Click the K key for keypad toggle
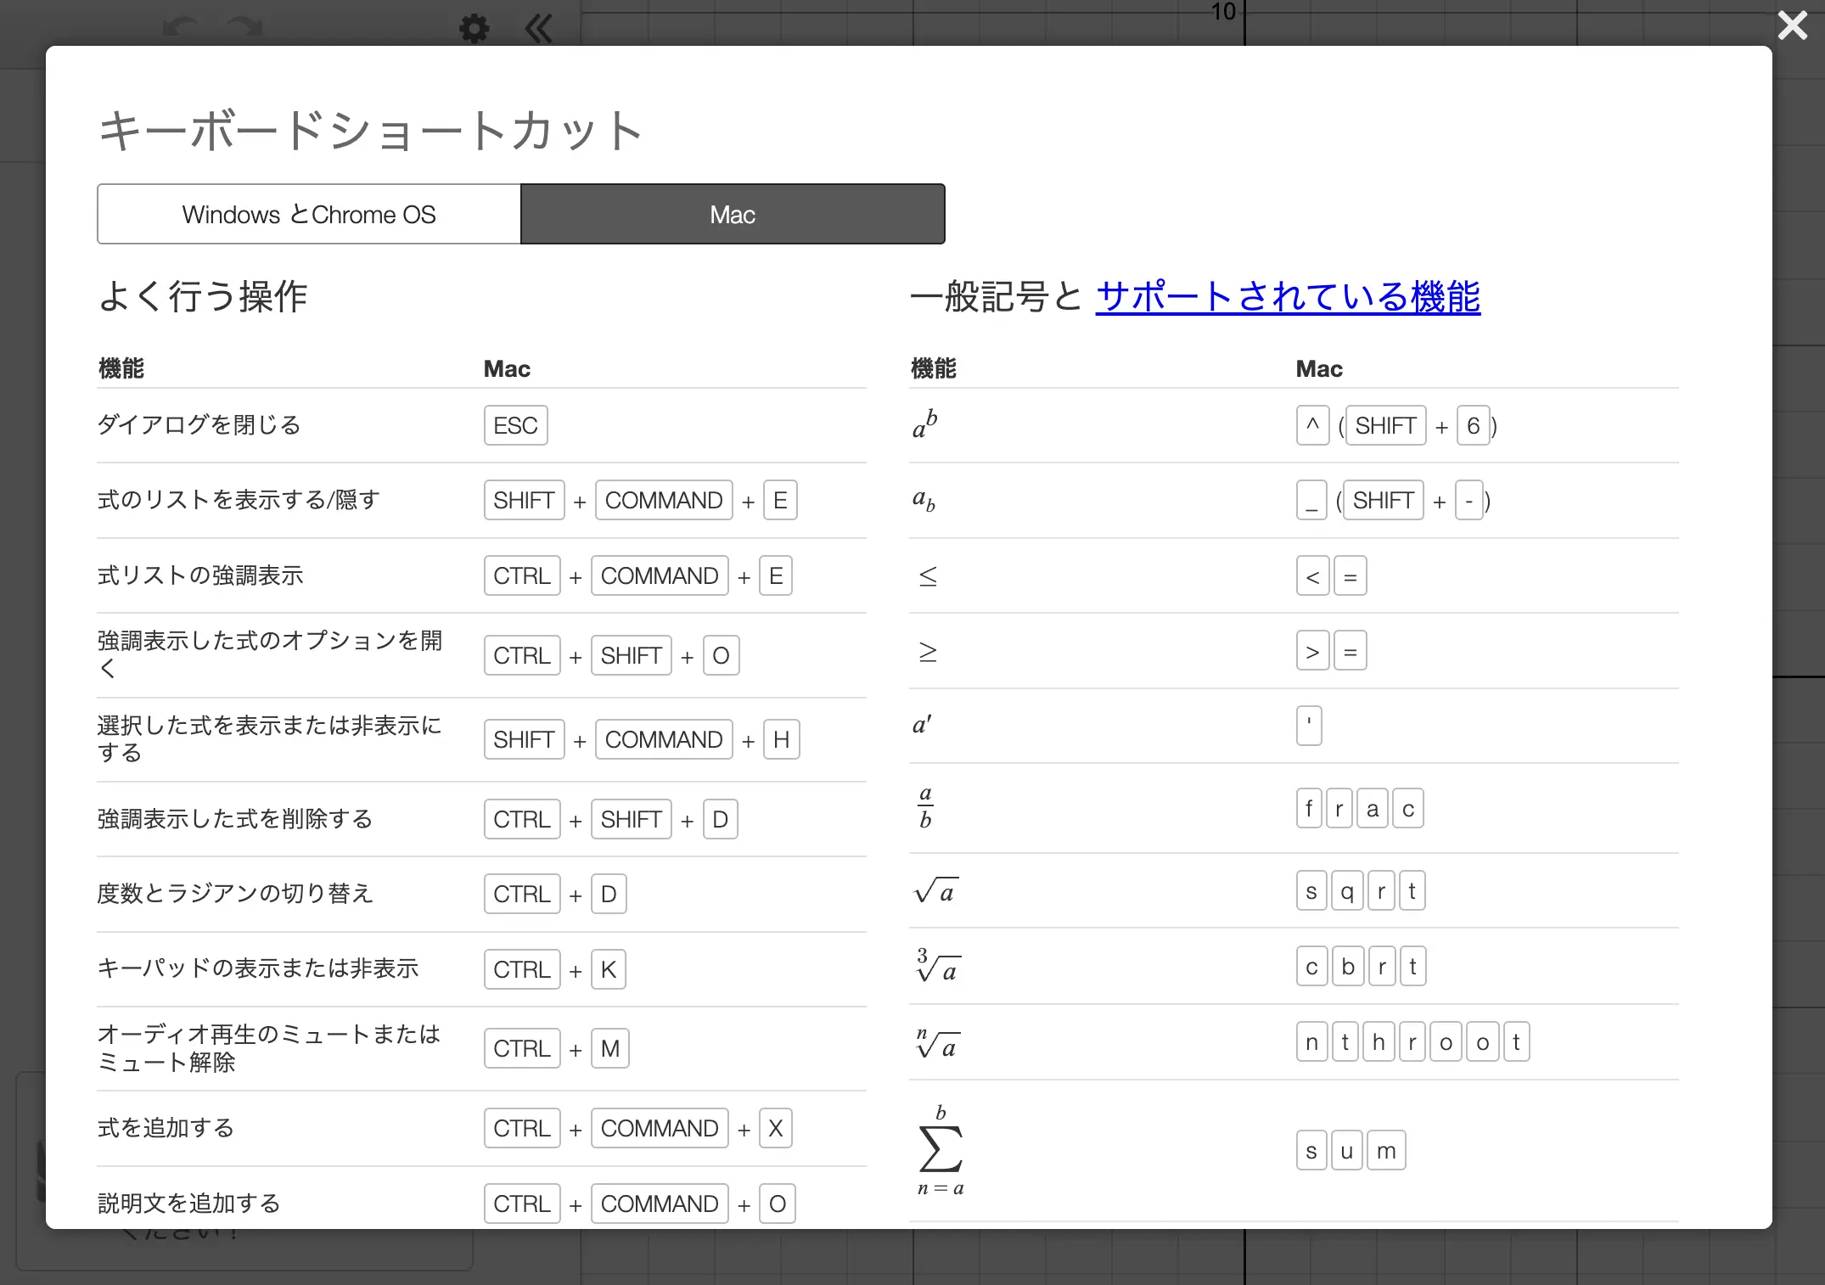This screenshot has height=1285, width=1825. [x=609, y=969]
